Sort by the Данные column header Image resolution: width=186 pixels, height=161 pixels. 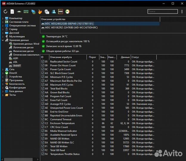(x=125, y=57)
